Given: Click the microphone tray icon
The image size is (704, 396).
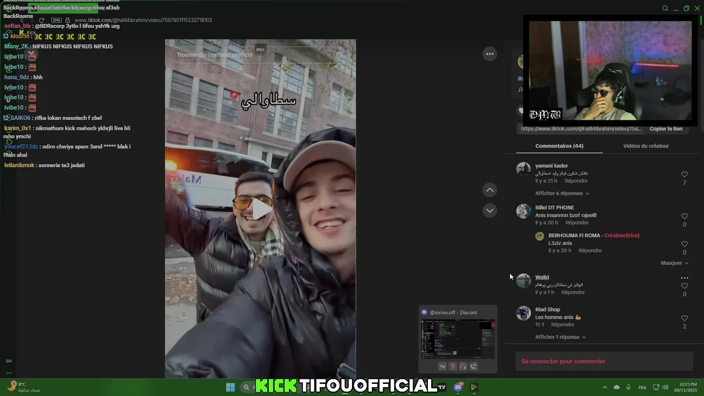Looking at the screenshot, I should [x=628, y=387].
